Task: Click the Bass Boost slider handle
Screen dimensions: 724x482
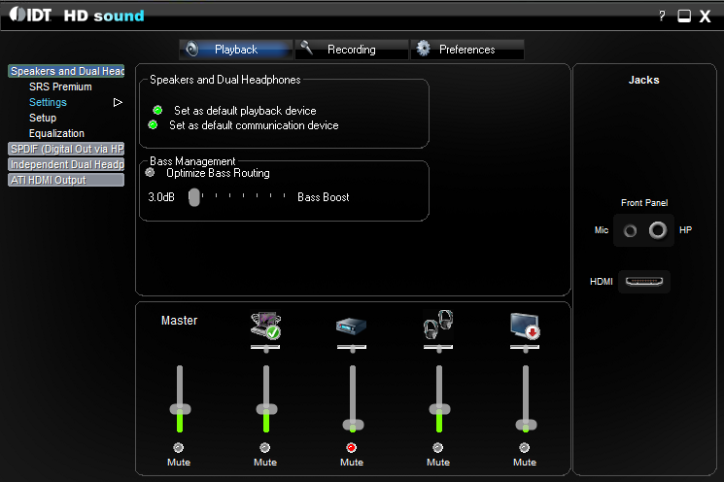Action: [194, 197]
